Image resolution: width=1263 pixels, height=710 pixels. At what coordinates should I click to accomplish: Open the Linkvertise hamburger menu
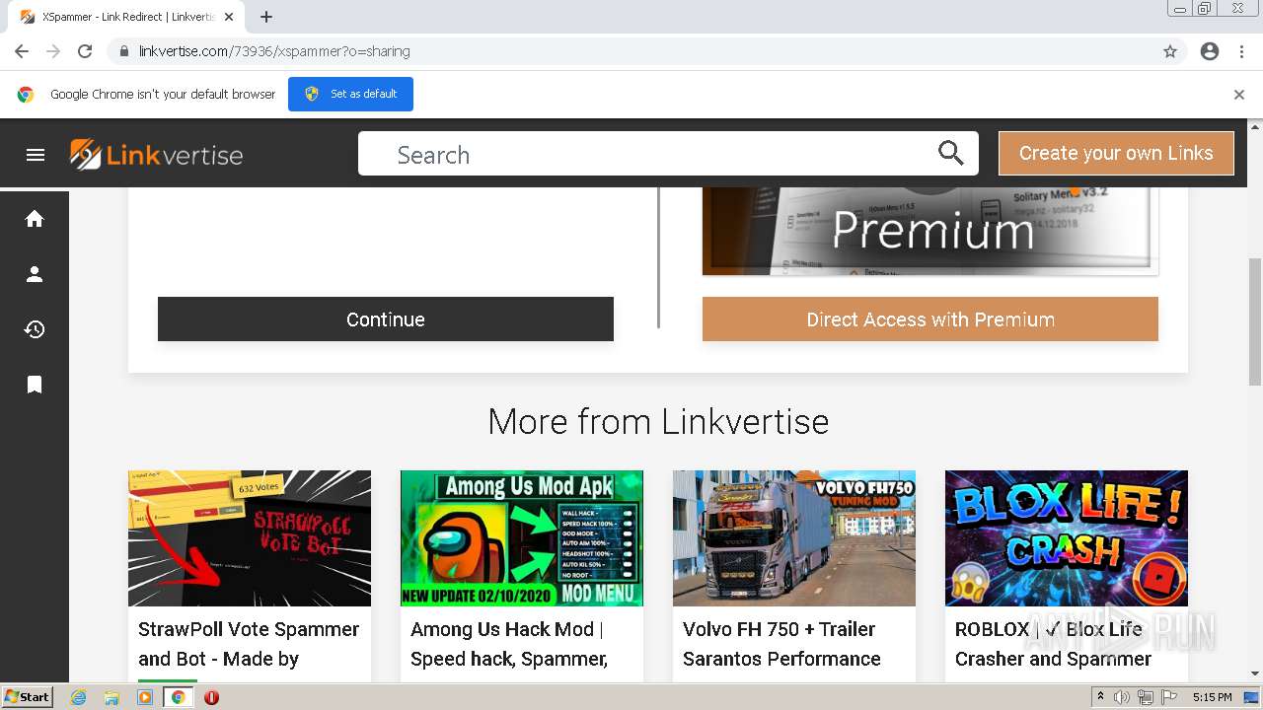point(36,155)
